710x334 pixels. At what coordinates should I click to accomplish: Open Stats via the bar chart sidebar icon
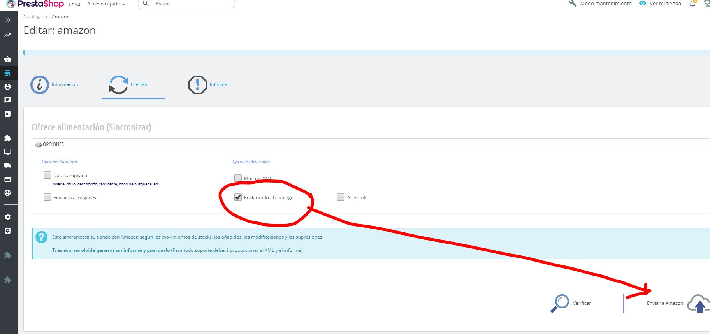pyautogui.click(x=7, y=114)
